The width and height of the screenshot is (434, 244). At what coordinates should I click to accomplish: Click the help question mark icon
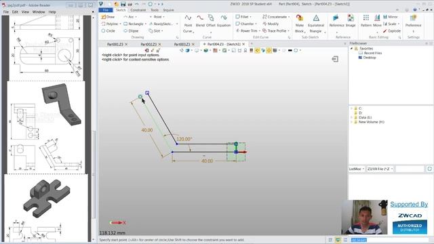pyautogui.click(x=414, y=9)
